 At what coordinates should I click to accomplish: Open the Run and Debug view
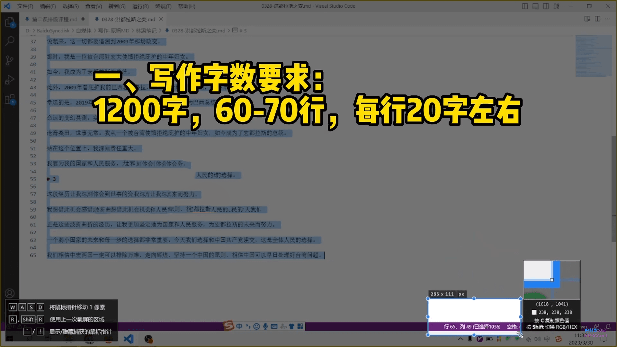click(x=10, y=79)
